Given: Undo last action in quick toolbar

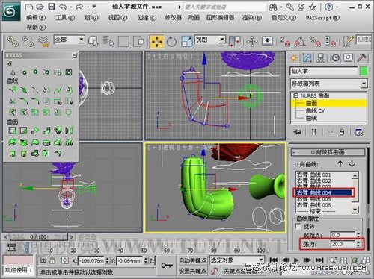Looking at the screenshot, I should click(63, 7).
